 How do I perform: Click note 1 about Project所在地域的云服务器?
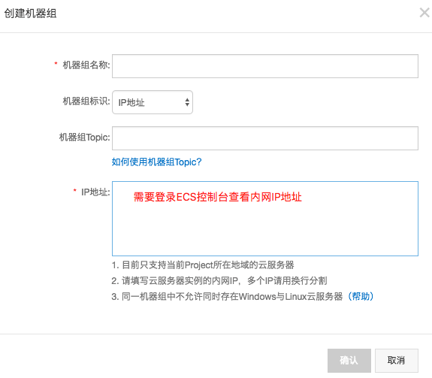pos(203,265)
